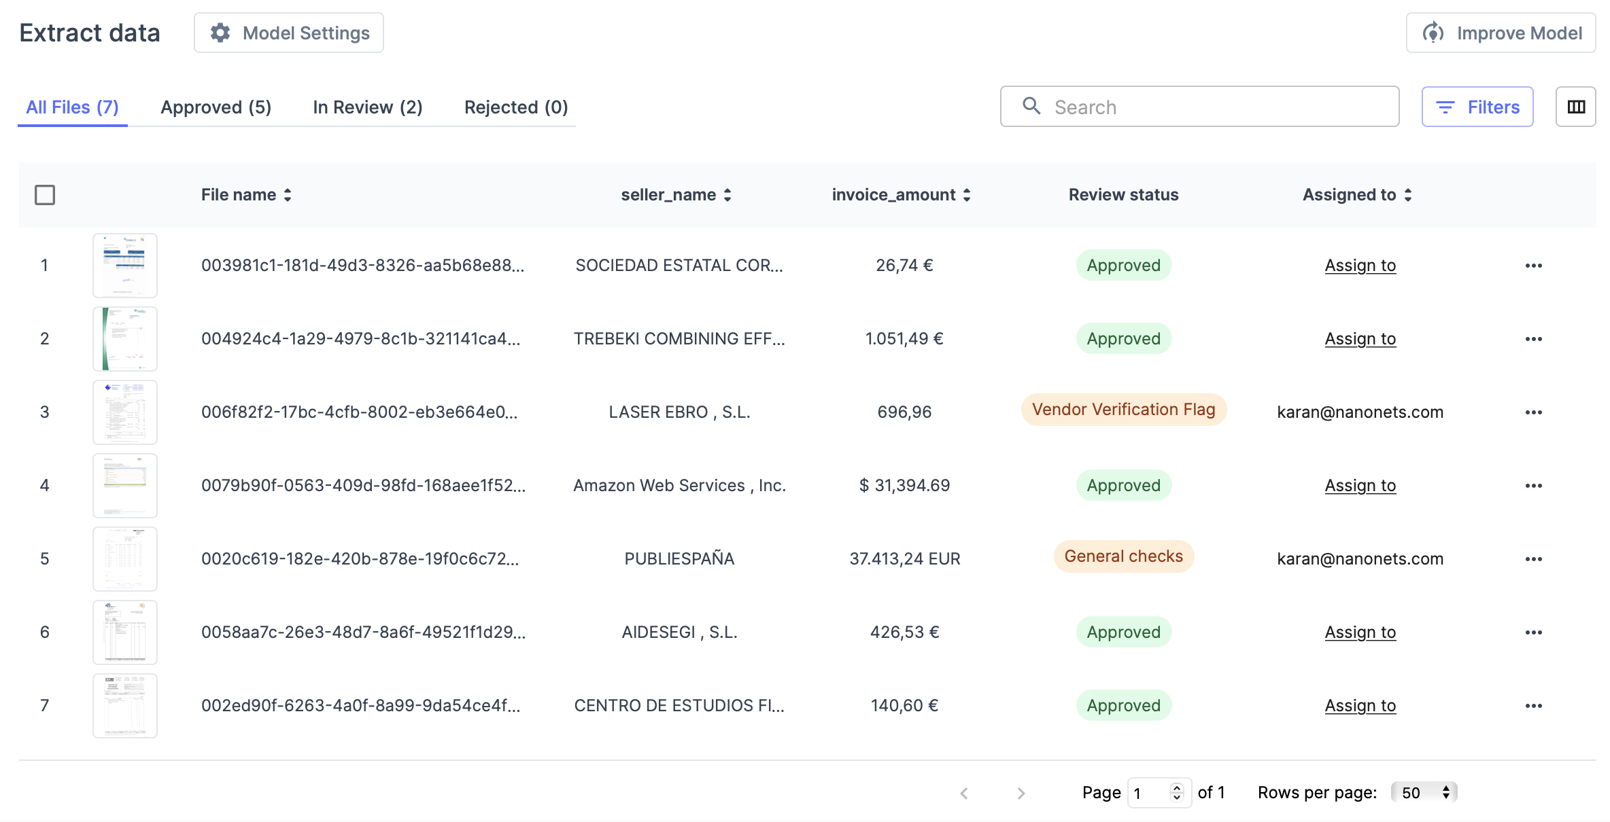The height and width of the screenshot is (822, 1610).
Task: Open more options for LASER EBRO row
Action: 1533,412
